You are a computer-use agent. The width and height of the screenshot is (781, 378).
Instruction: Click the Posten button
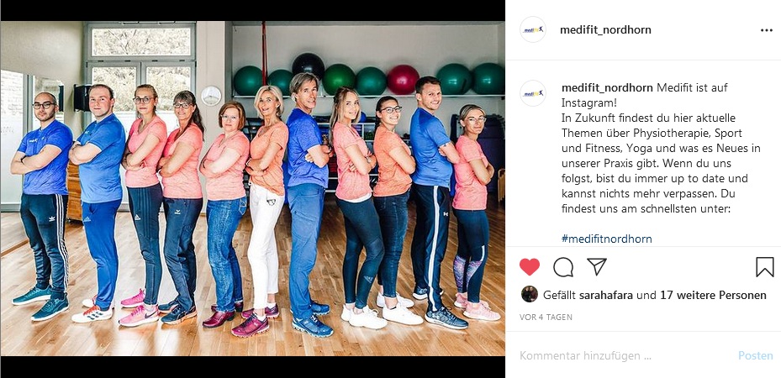[x=756, y=355]
